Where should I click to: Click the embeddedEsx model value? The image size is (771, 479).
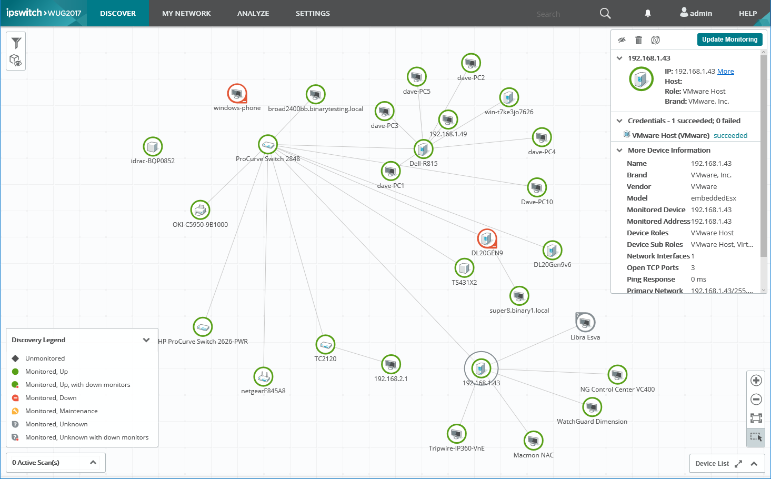(x=713, y=198)
